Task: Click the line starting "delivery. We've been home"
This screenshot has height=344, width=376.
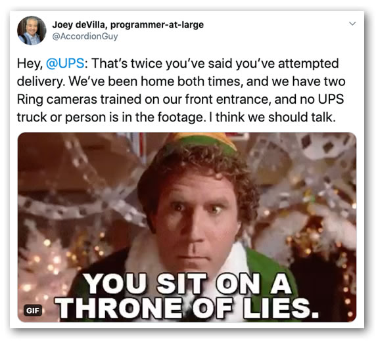Action: pyautogui.click(x=181, y=81)
